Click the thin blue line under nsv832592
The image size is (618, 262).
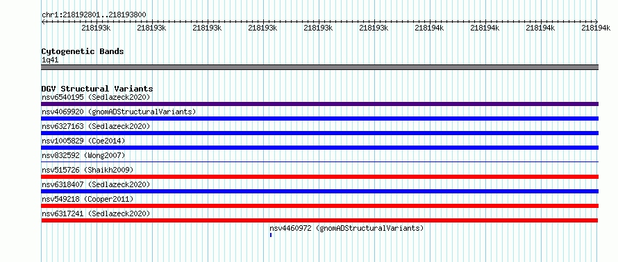coord(319,161)
